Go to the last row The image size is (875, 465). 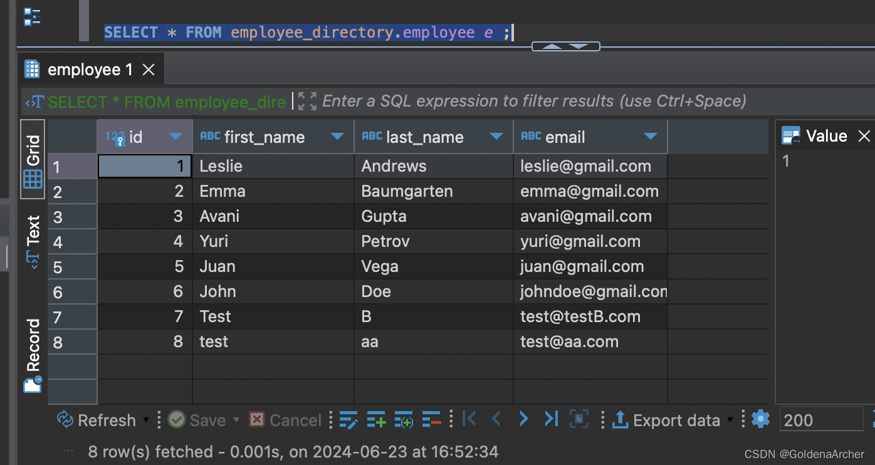pos(551,419)
